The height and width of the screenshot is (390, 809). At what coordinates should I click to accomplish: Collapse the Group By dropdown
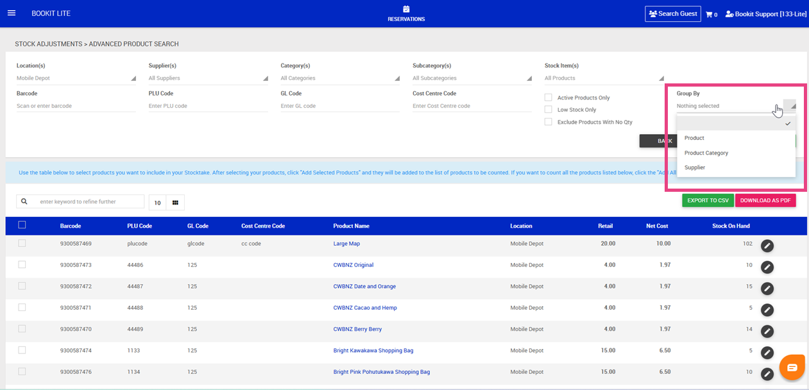click(736, 106)
